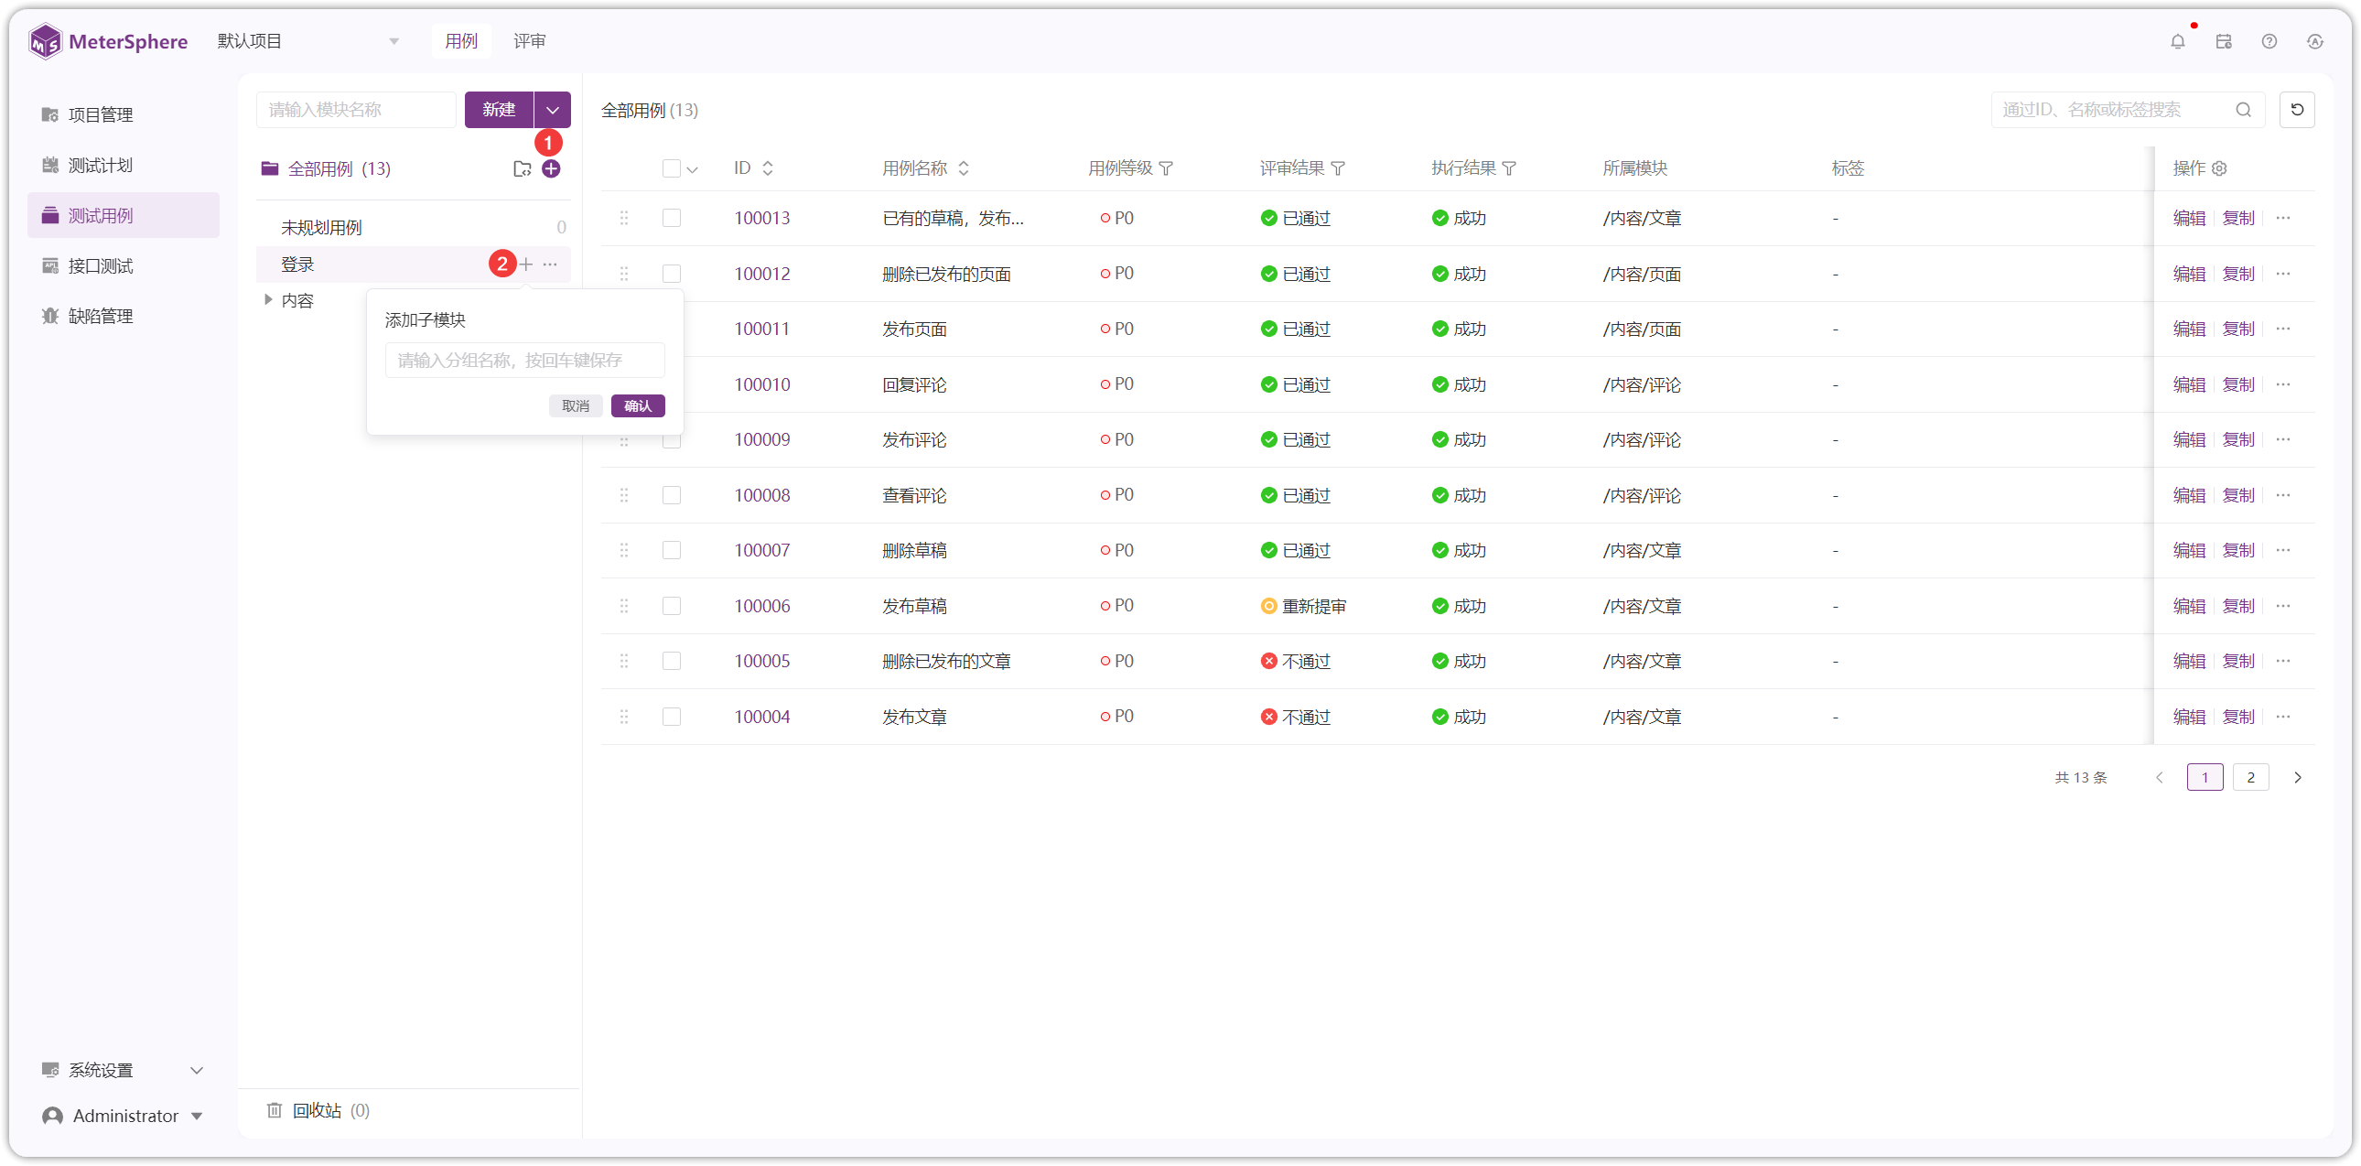Open the dropdown arrow next to 新建
Viewport: 2361px width, 1166px height.
pos(553,110)
